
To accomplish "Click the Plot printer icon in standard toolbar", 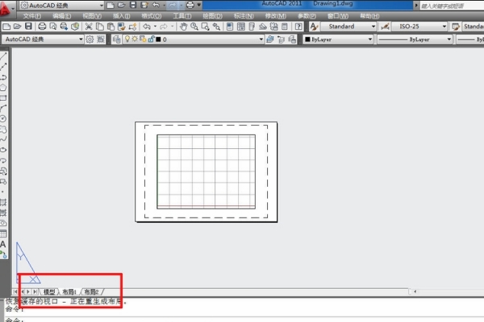I will pyautogui.click(x=42, y=27).
